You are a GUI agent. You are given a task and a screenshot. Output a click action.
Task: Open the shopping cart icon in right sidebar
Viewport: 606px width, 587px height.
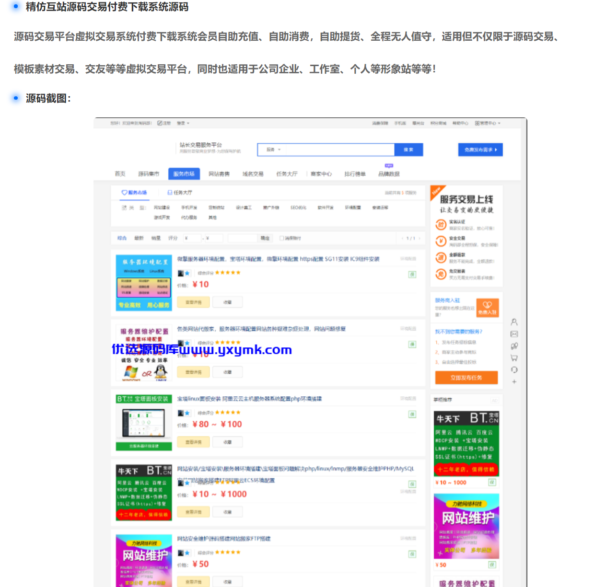(514, 357)
